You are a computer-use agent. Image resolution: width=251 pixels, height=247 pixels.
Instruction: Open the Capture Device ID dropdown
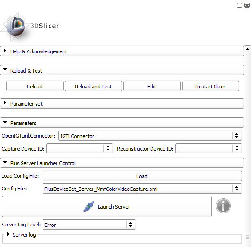tap(79, 148)
